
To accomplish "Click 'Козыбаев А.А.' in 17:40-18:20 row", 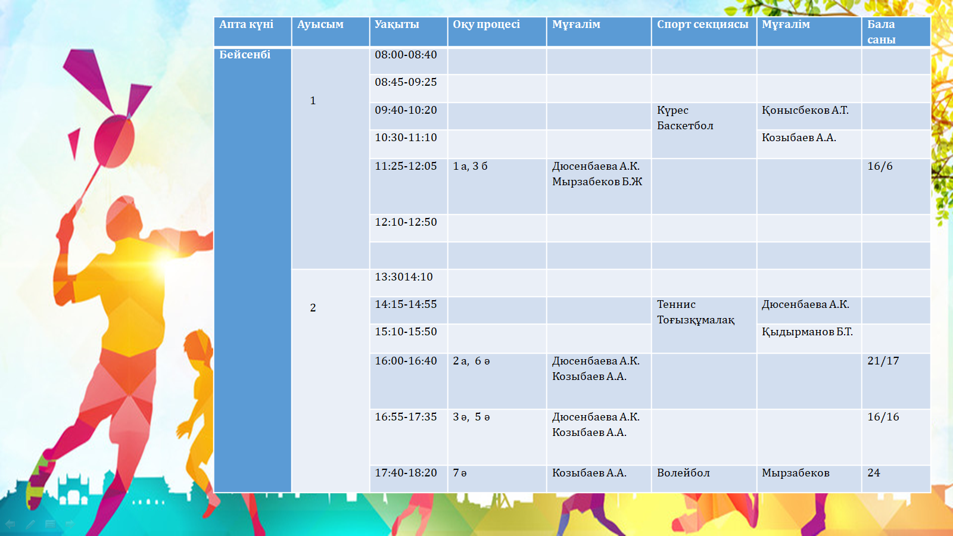I will [599, 479].
